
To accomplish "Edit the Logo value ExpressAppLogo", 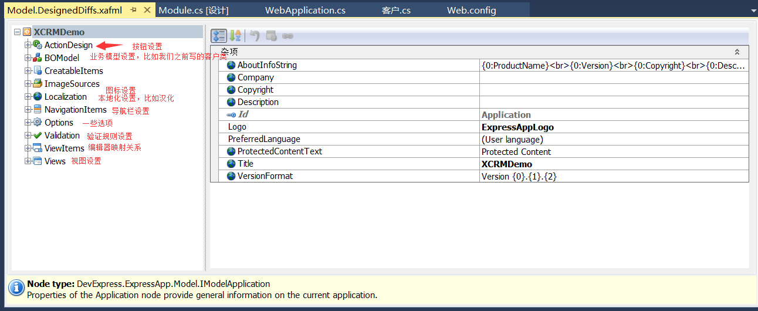I will point(614,127).
